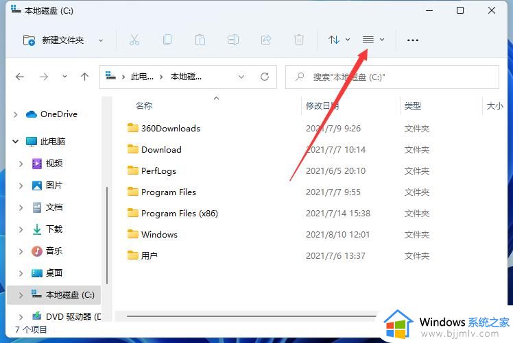
Task: Select the Download folder
Action: (x=154, y=150)
